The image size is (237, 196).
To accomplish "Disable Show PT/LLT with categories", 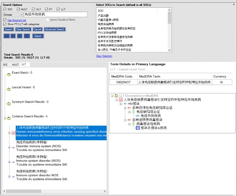I will coord(5,24).
